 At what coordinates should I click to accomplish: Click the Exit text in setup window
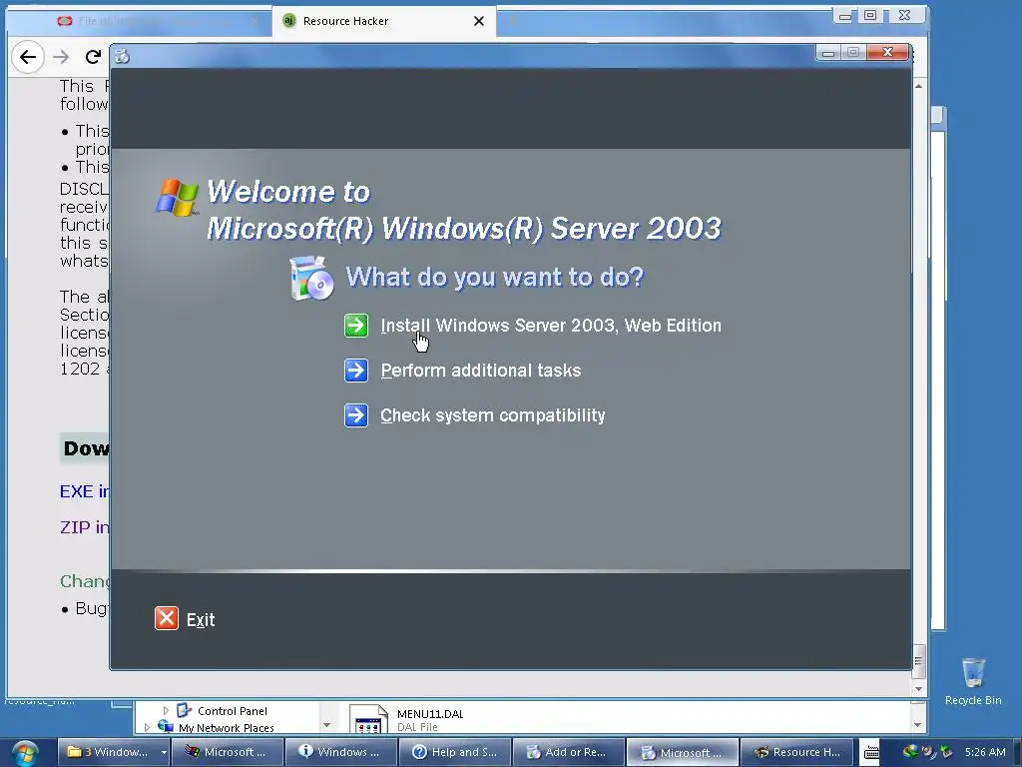coord(200,619)
